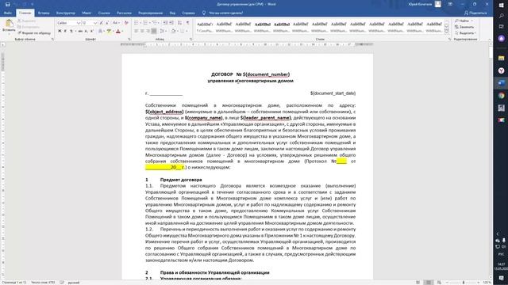The width and height of the screenshot is (508, 285).
Task: Click the Save icon in Quick Access toolbar
Action: (7, 4)
